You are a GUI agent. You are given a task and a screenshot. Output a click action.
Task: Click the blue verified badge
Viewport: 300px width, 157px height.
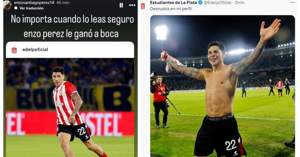(x=200, y=3)
